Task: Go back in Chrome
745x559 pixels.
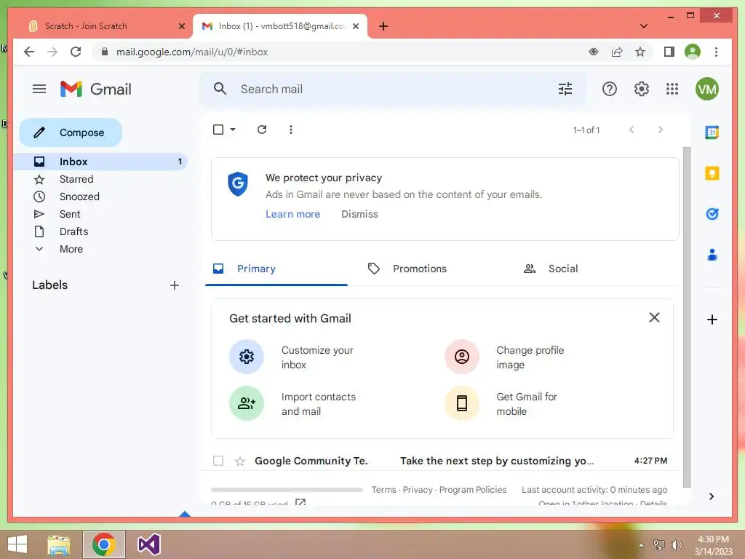Action: pyautogui.click(x=29, y=52)
